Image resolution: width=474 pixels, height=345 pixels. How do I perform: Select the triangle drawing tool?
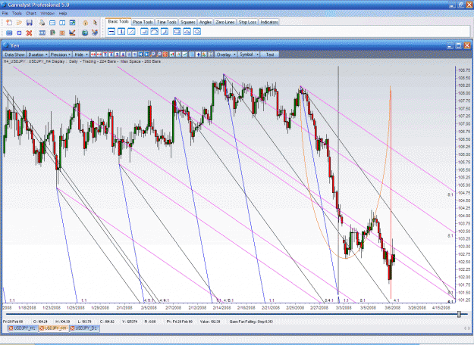[x=187, y=31]
